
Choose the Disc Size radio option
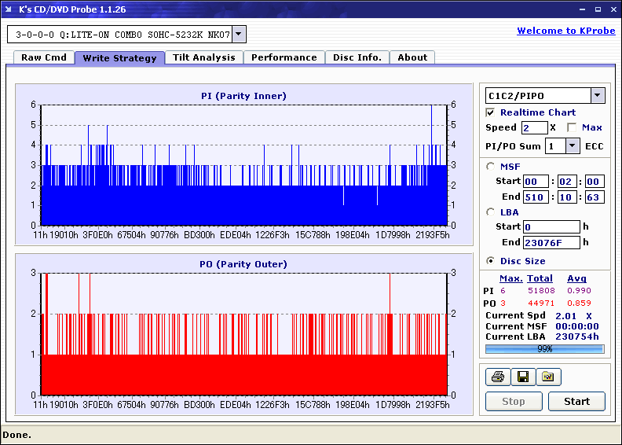pyautogui.click(x=491, y=261)
